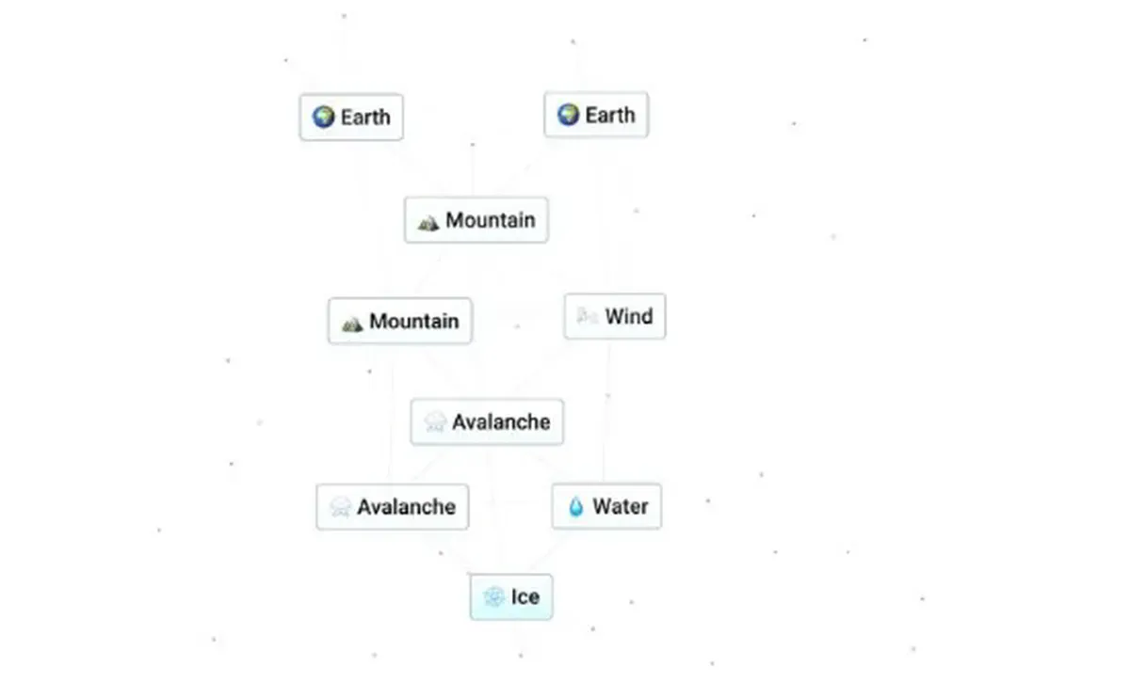
Task: Select the mountain icon on the upper Mountain tile
Action: (x=428, y=222)
